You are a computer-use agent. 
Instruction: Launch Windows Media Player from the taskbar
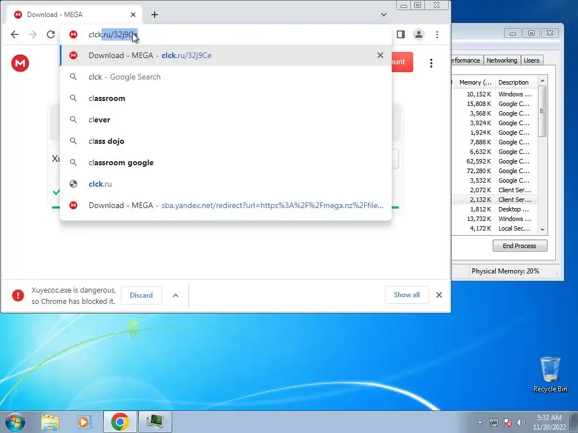(85, 422)
